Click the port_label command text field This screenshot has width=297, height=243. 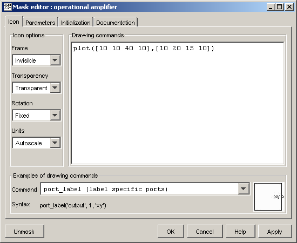tap(139, 189)
